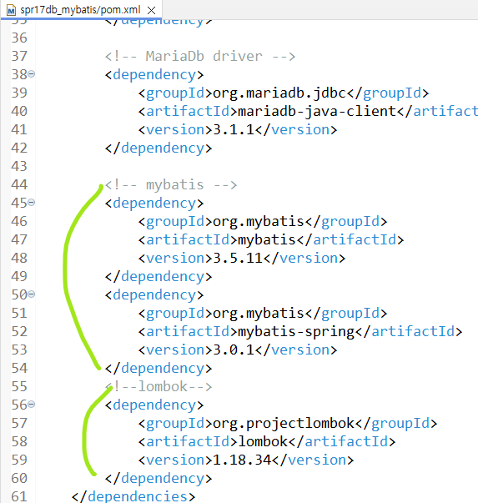Click the org.mariadb.jdbc groupId value
478x503 pixels.
click(279, 93)
